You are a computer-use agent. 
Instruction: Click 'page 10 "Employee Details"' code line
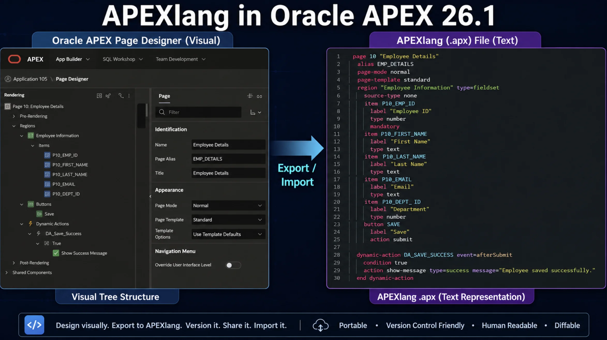click(396, 56)
